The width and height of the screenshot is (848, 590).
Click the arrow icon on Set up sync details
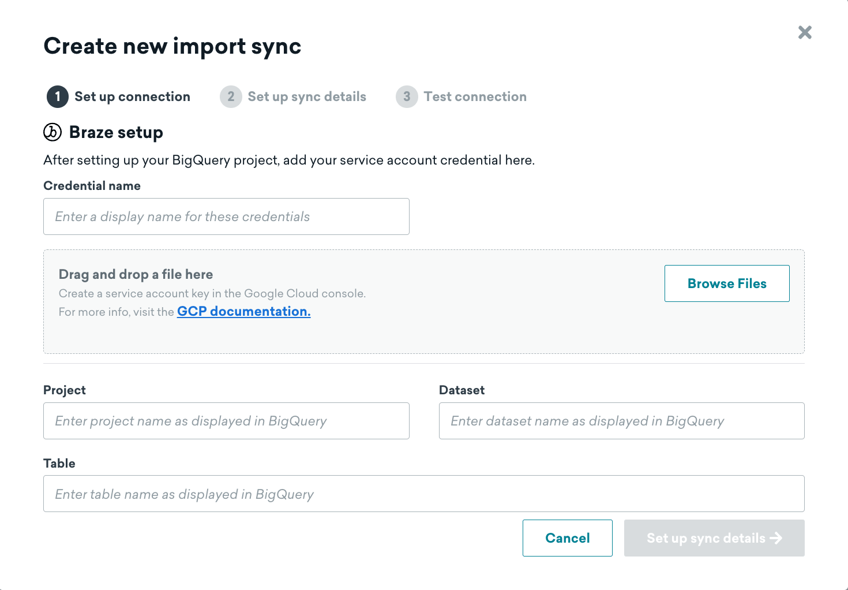[777, 537]
